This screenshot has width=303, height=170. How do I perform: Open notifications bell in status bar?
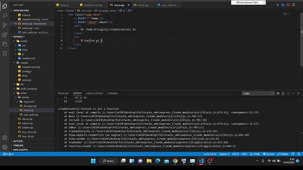(299, 154)
